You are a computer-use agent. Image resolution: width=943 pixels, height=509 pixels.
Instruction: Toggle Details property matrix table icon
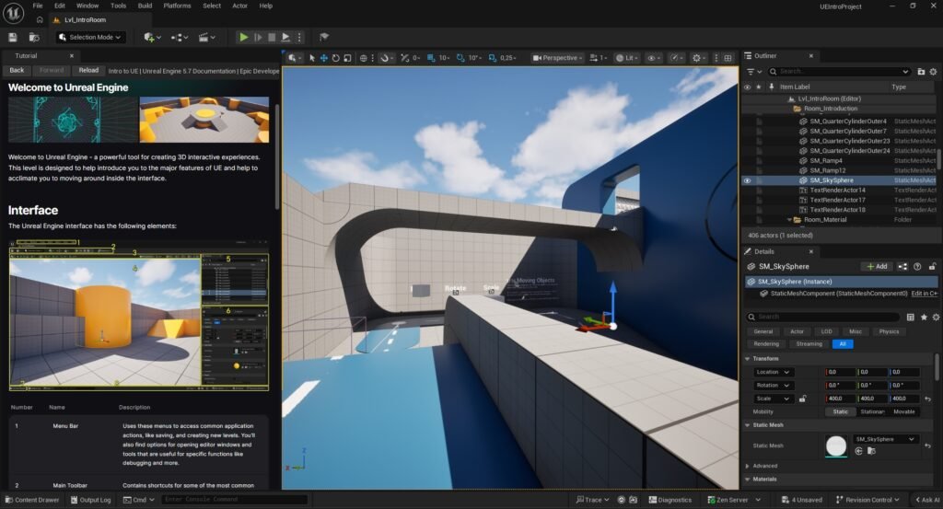point(911,317)
